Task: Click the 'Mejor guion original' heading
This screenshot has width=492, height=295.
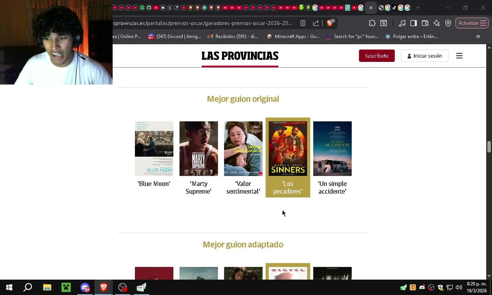Action: [x=243, y=99]
